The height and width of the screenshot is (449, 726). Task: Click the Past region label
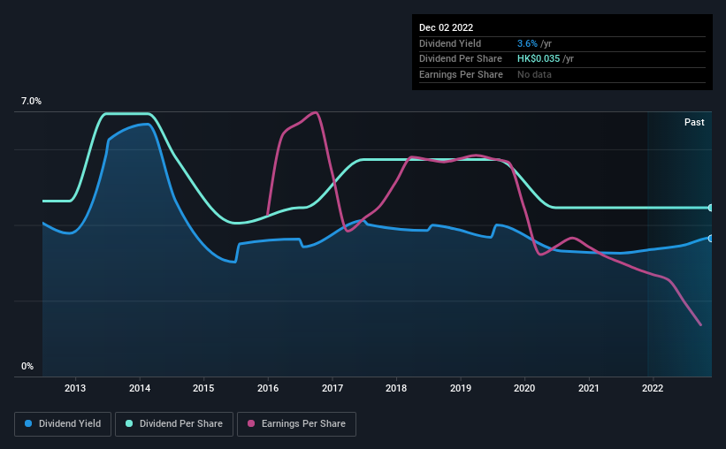pyautogui.click(x=694, y=122)
